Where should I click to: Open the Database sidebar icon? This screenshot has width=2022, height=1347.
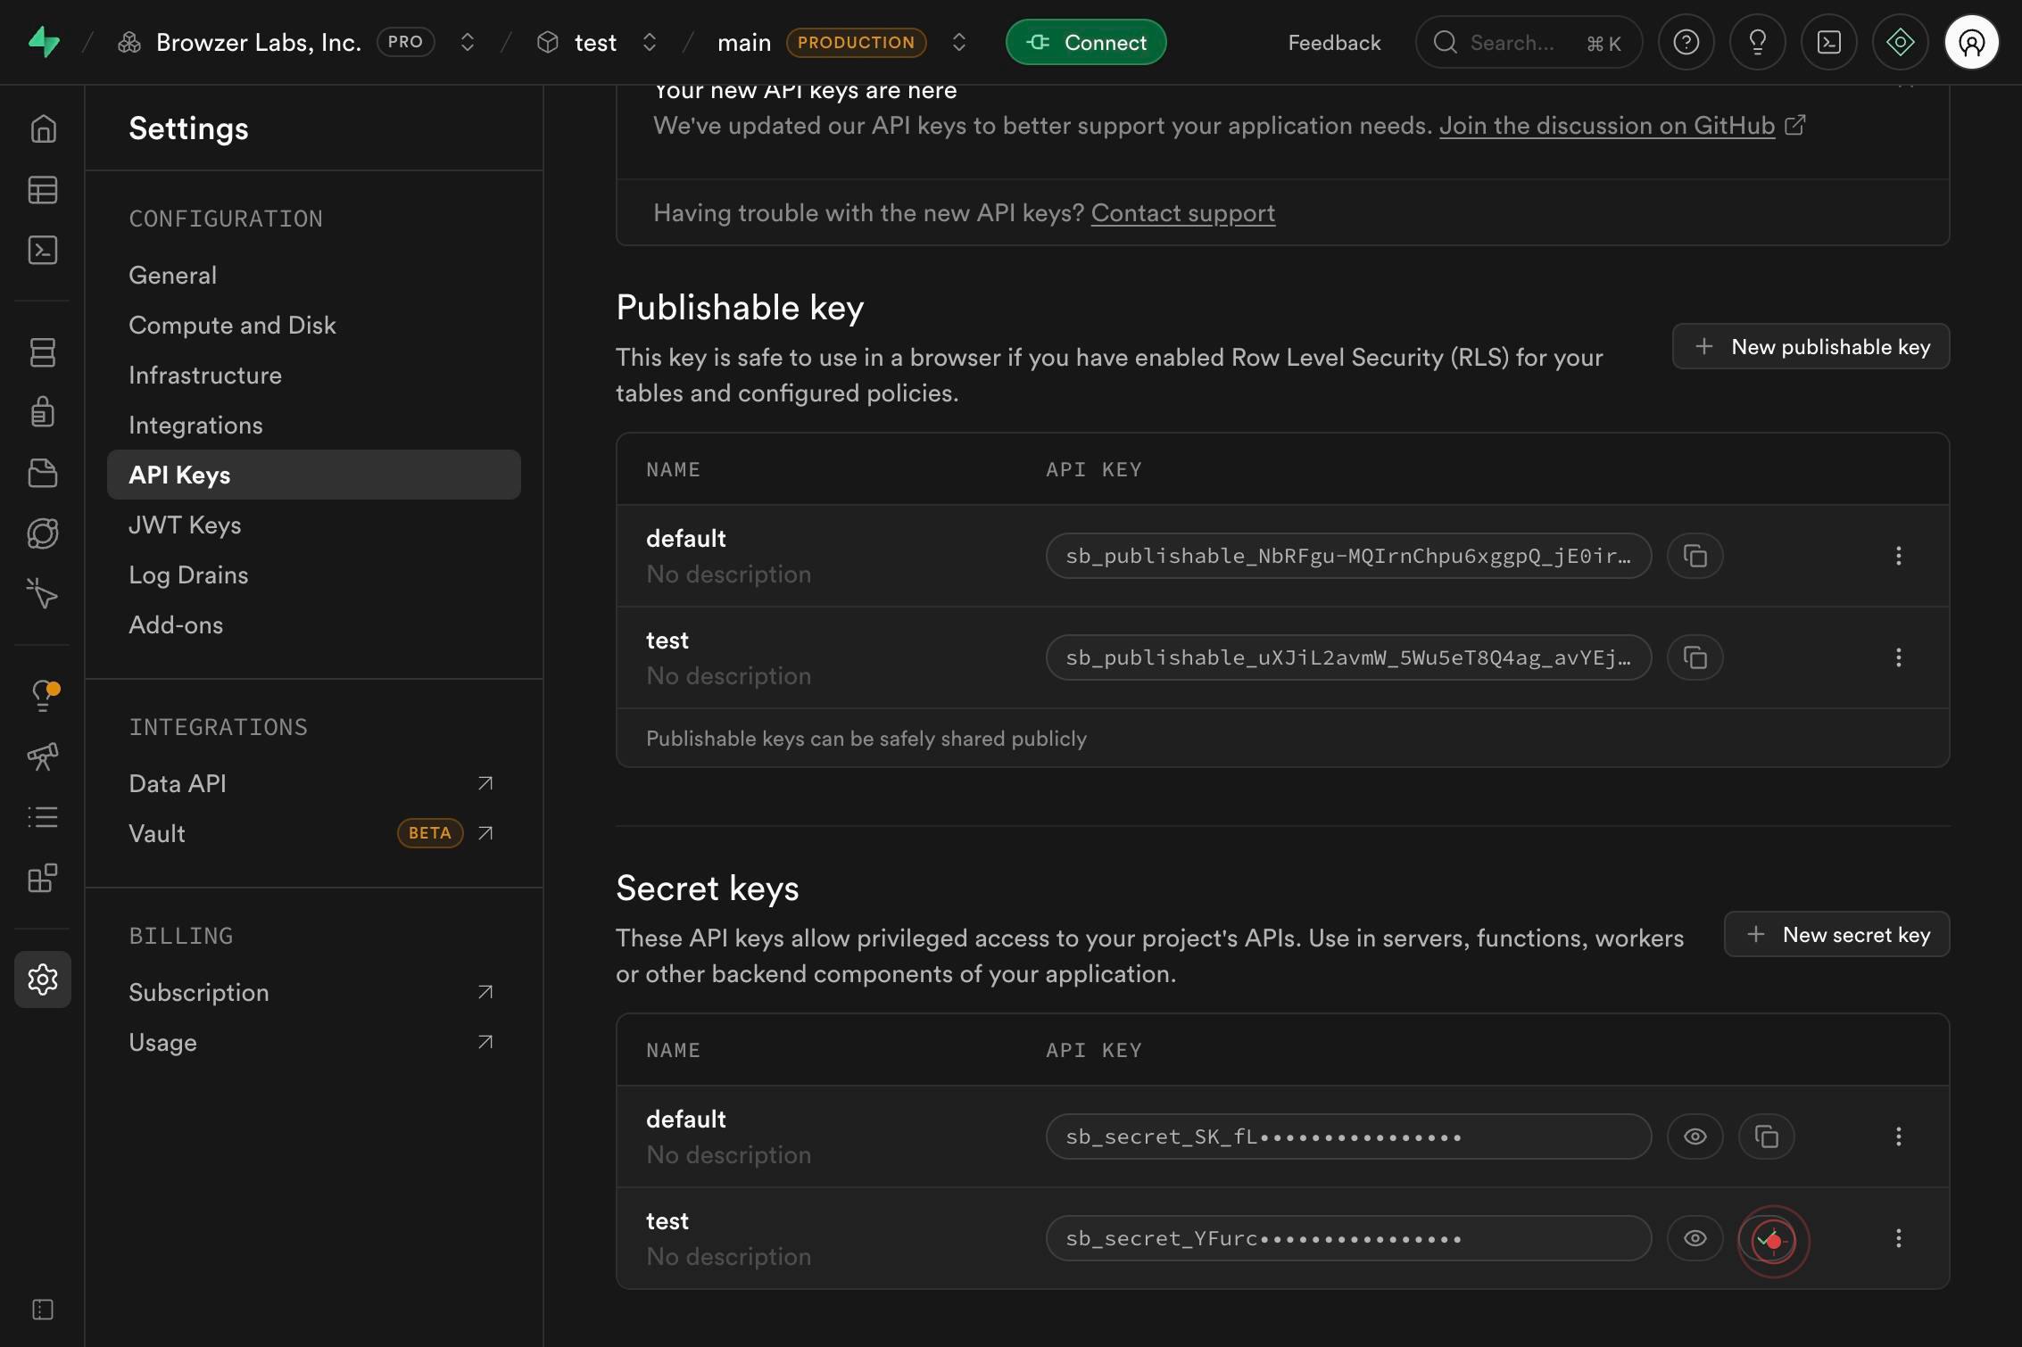point(43,352)
